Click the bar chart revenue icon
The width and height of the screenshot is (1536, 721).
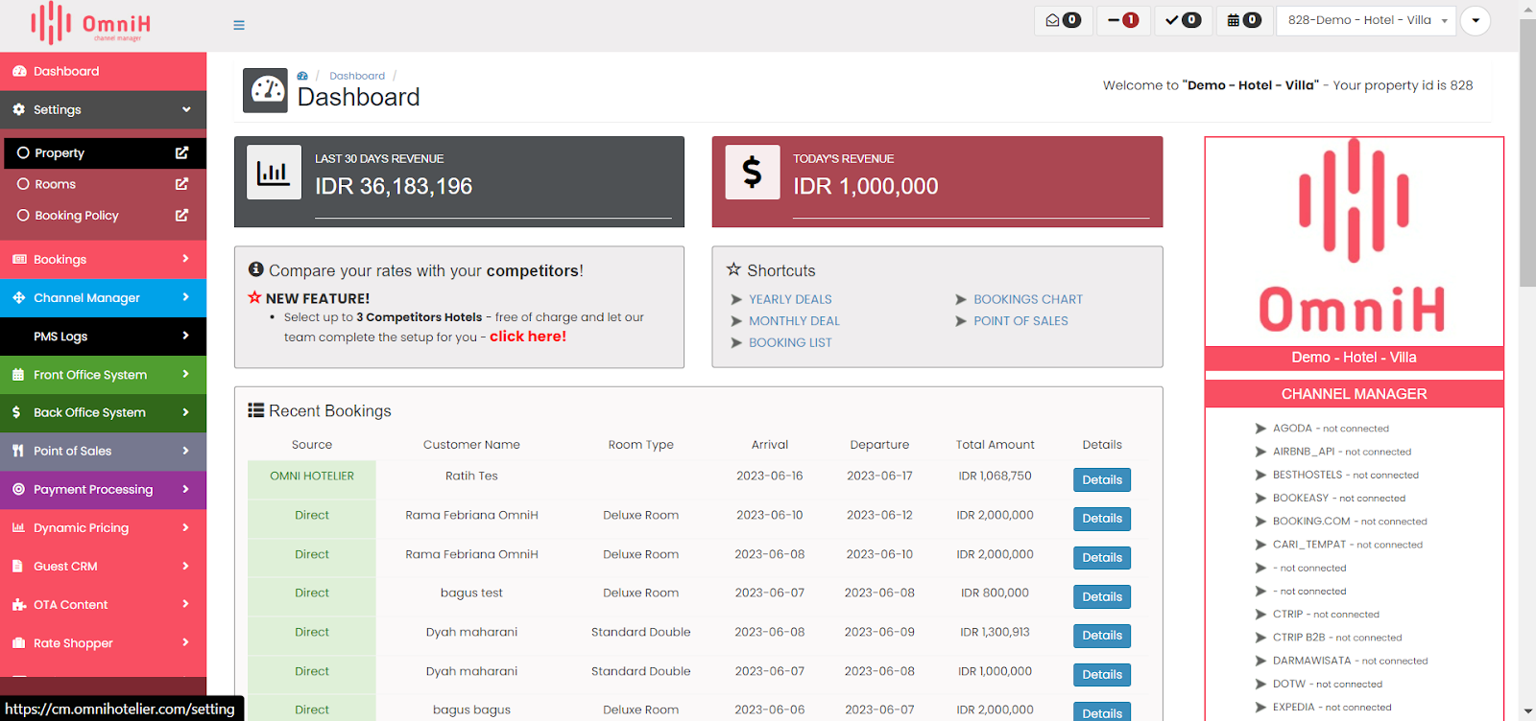274,173
